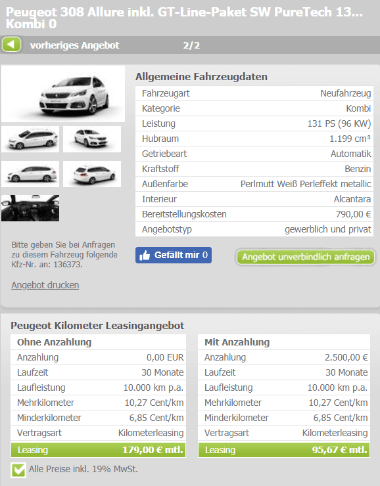This screenshot has height=486, width=380.
Task: Select Perlmutt Weiß Perleffekt metallic text
Action: (306, 184)
